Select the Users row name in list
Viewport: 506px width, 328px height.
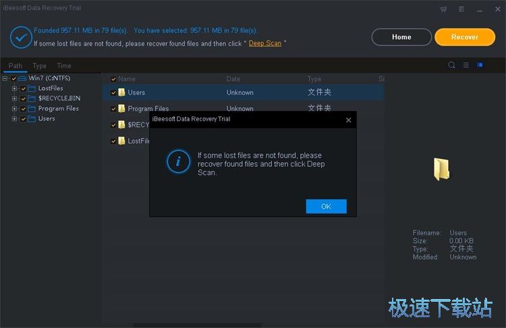[136, 92]
